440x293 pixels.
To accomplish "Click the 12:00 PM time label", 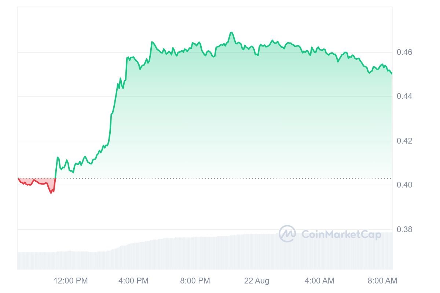I will coord(71,281).
